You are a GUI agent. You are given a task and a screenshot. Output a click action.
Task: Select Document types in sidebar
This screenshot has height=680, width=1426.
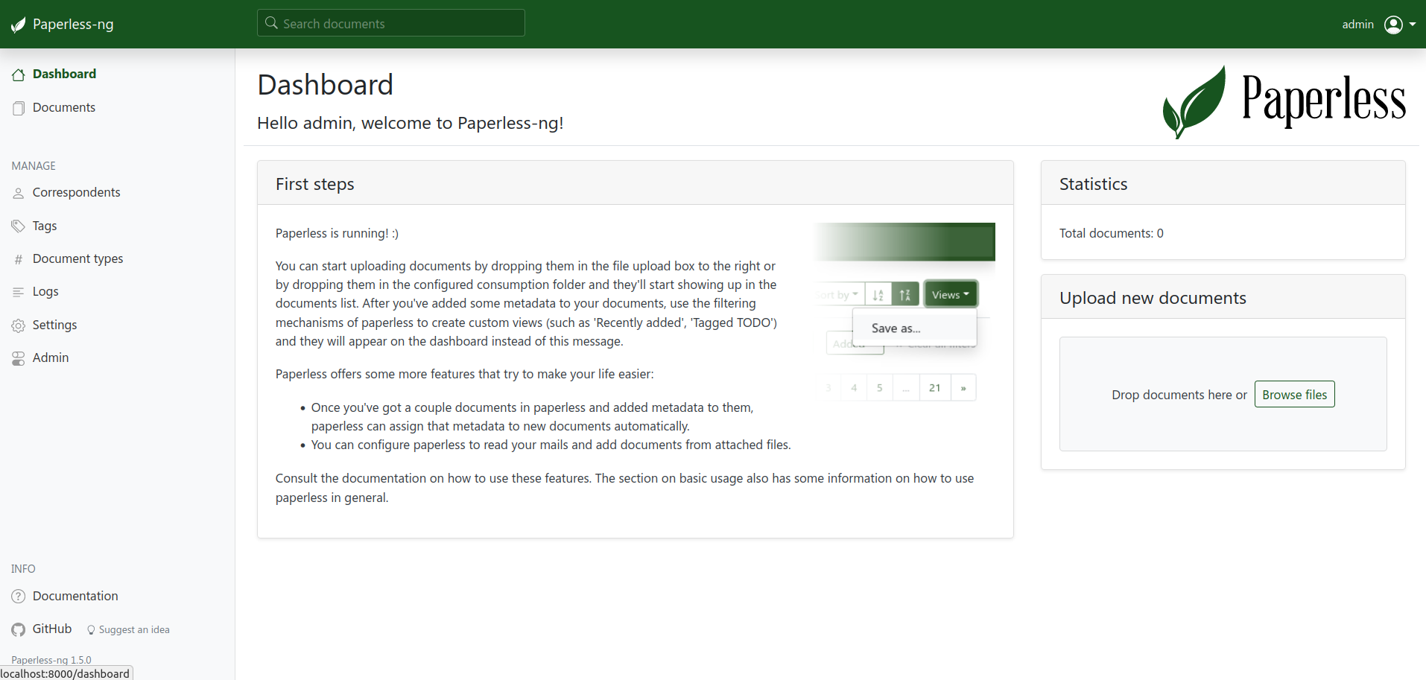(77, 258)
